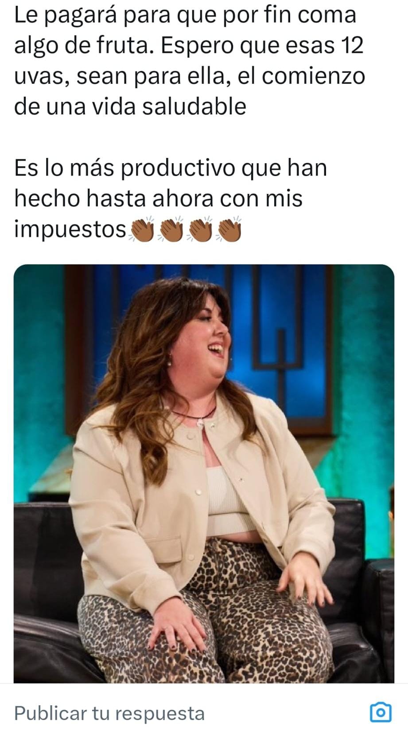This screenshot has width=408, height=731.
Task: Open the attached photo in the tweet
Action: coord(204,474)
